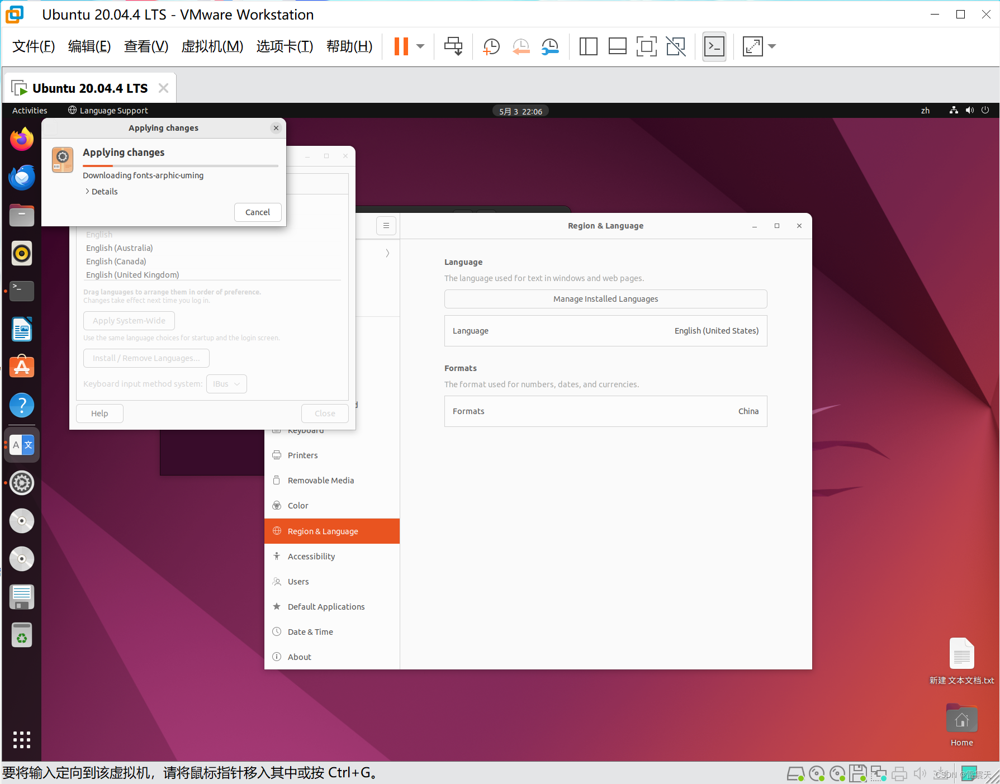
Task: Cancel the Applying changes download
Action: (x=258, y=212)
